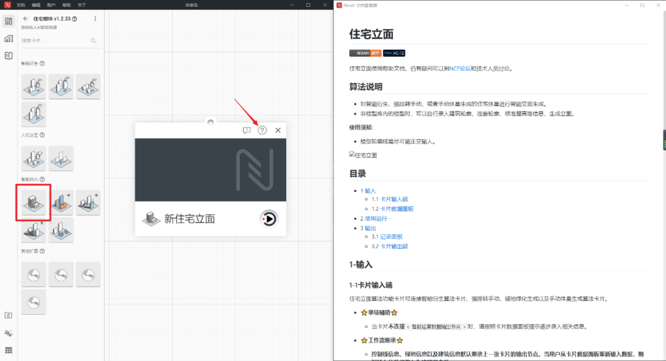Open the 关于 menu
The height and width of the screenshot is (361, 666).
pyautogui.click(x=82, y=5)
